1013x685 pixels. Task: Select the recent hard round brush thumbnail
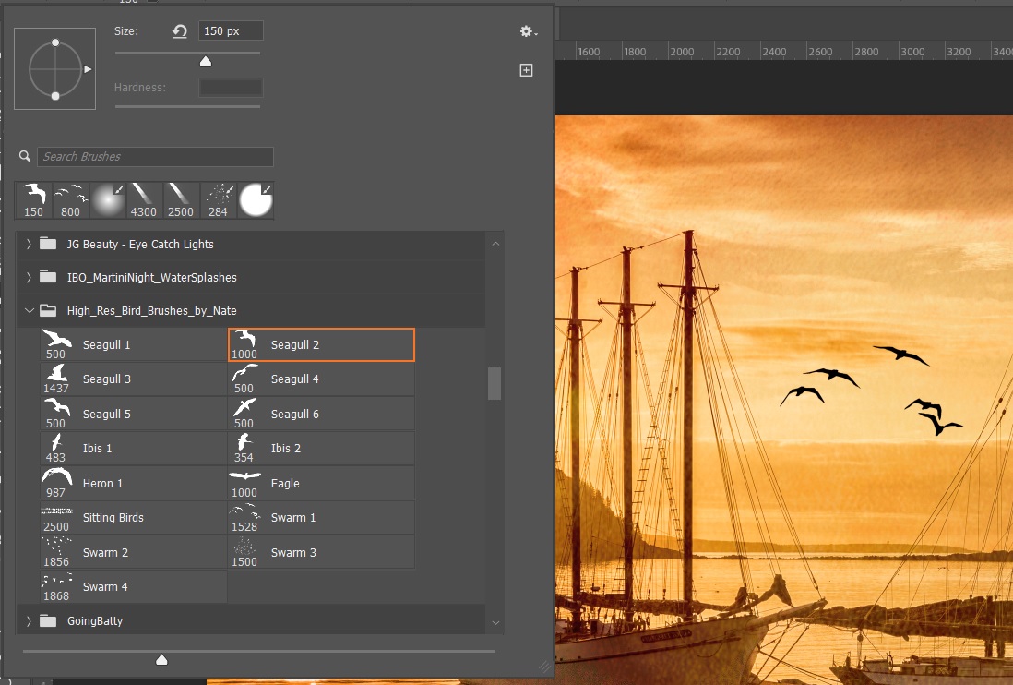[256, 199]
